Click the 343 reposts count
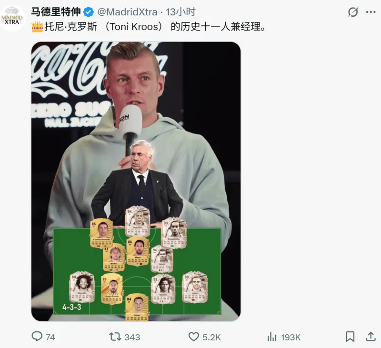This screenshot has width=381, height=348. (x=132, y=338)
